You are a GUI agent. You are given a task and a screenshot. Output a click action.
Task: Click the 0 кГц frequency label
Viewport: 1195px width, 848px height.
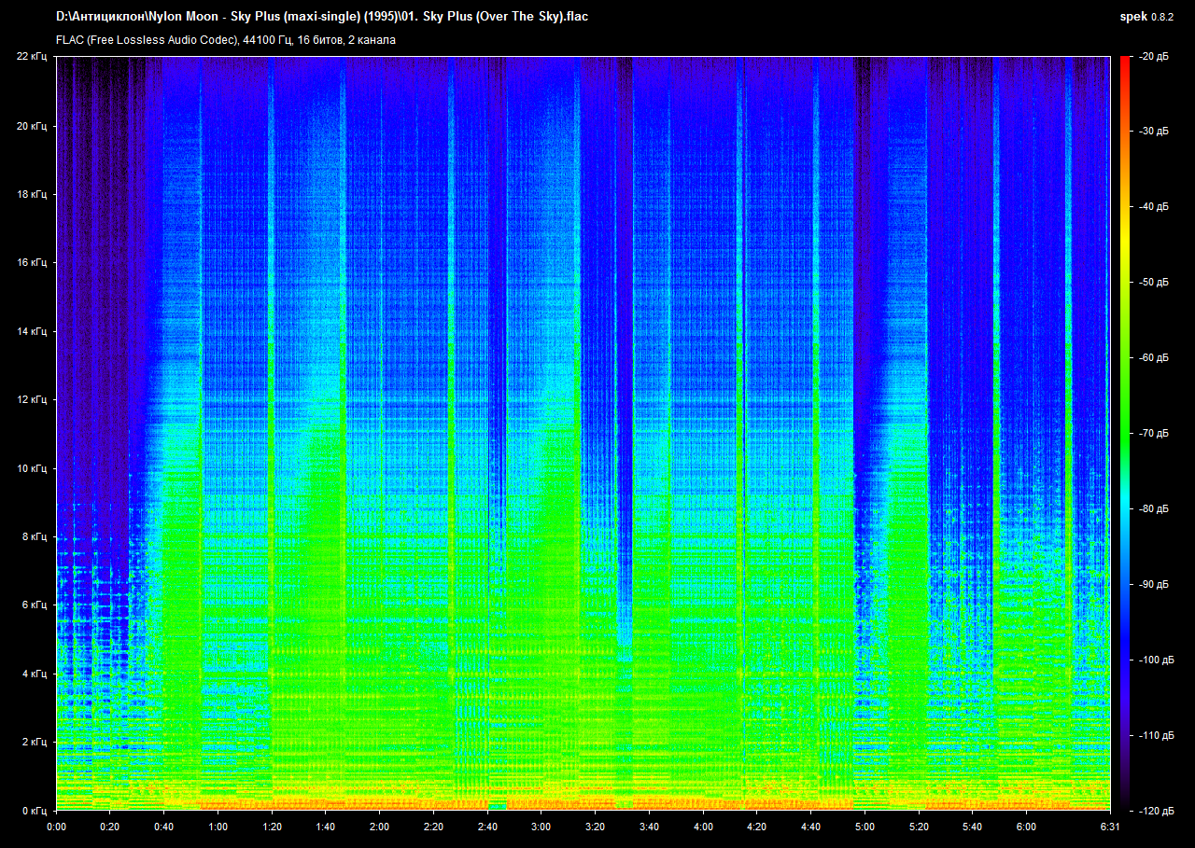pyautogui.click(x=34, y=811)
